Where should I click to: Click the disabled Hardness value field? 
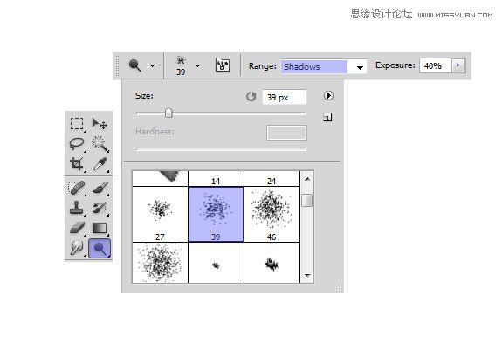(286, 133)
